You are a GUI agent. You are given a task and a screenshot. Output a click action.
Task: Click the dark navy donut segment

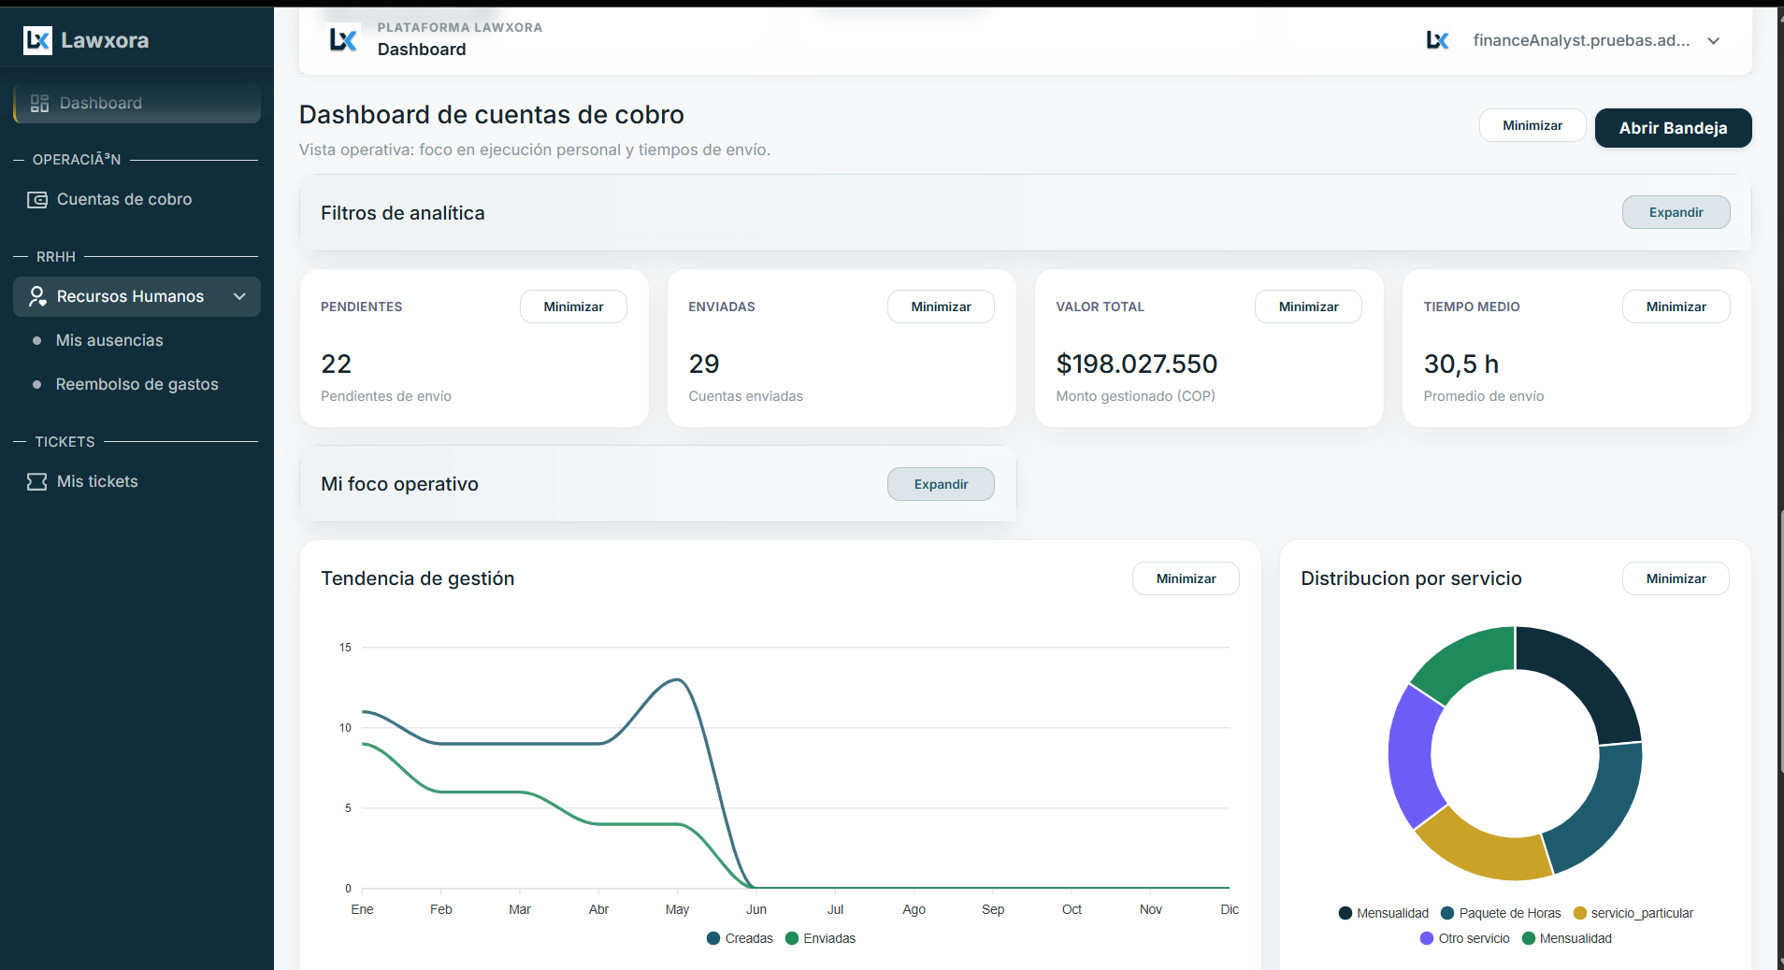1585,675
